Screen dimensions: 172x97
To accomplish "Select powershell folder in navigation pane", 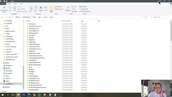I will [9, 23].
